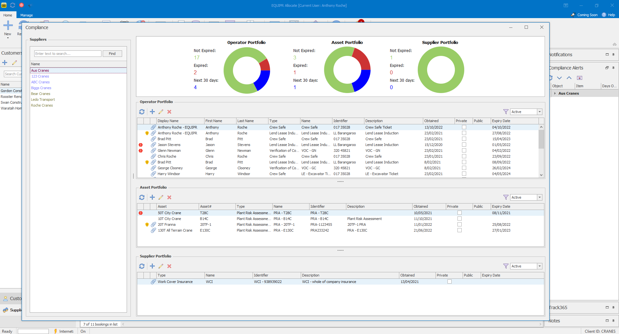Add a new Operator Portfolio record
The height and width of the screenshot is (334, 619).
(152, 111)
